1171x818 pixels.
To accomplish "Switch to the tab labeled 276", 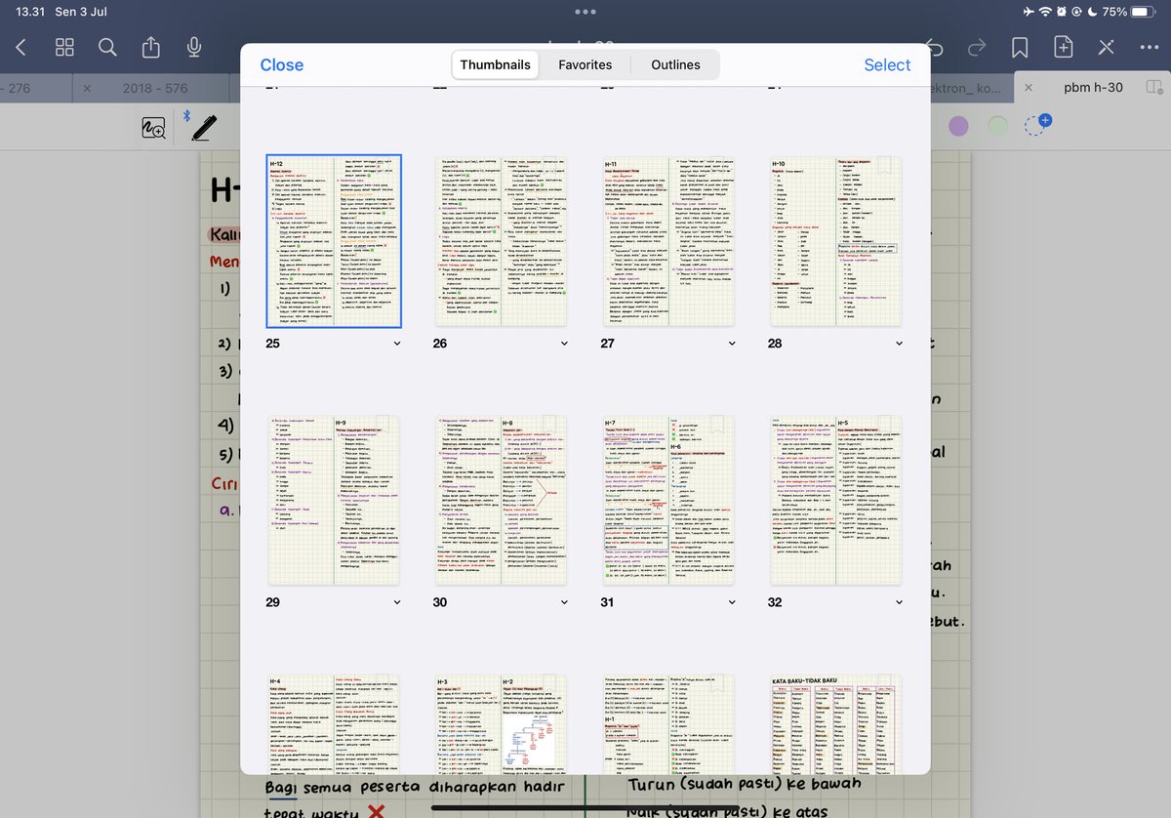I will (x=18, y=88).
